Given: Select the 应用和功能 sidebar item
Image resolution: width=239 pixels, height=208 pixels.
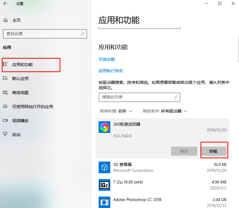Looking at the screenshot, I should click(26, 65).
